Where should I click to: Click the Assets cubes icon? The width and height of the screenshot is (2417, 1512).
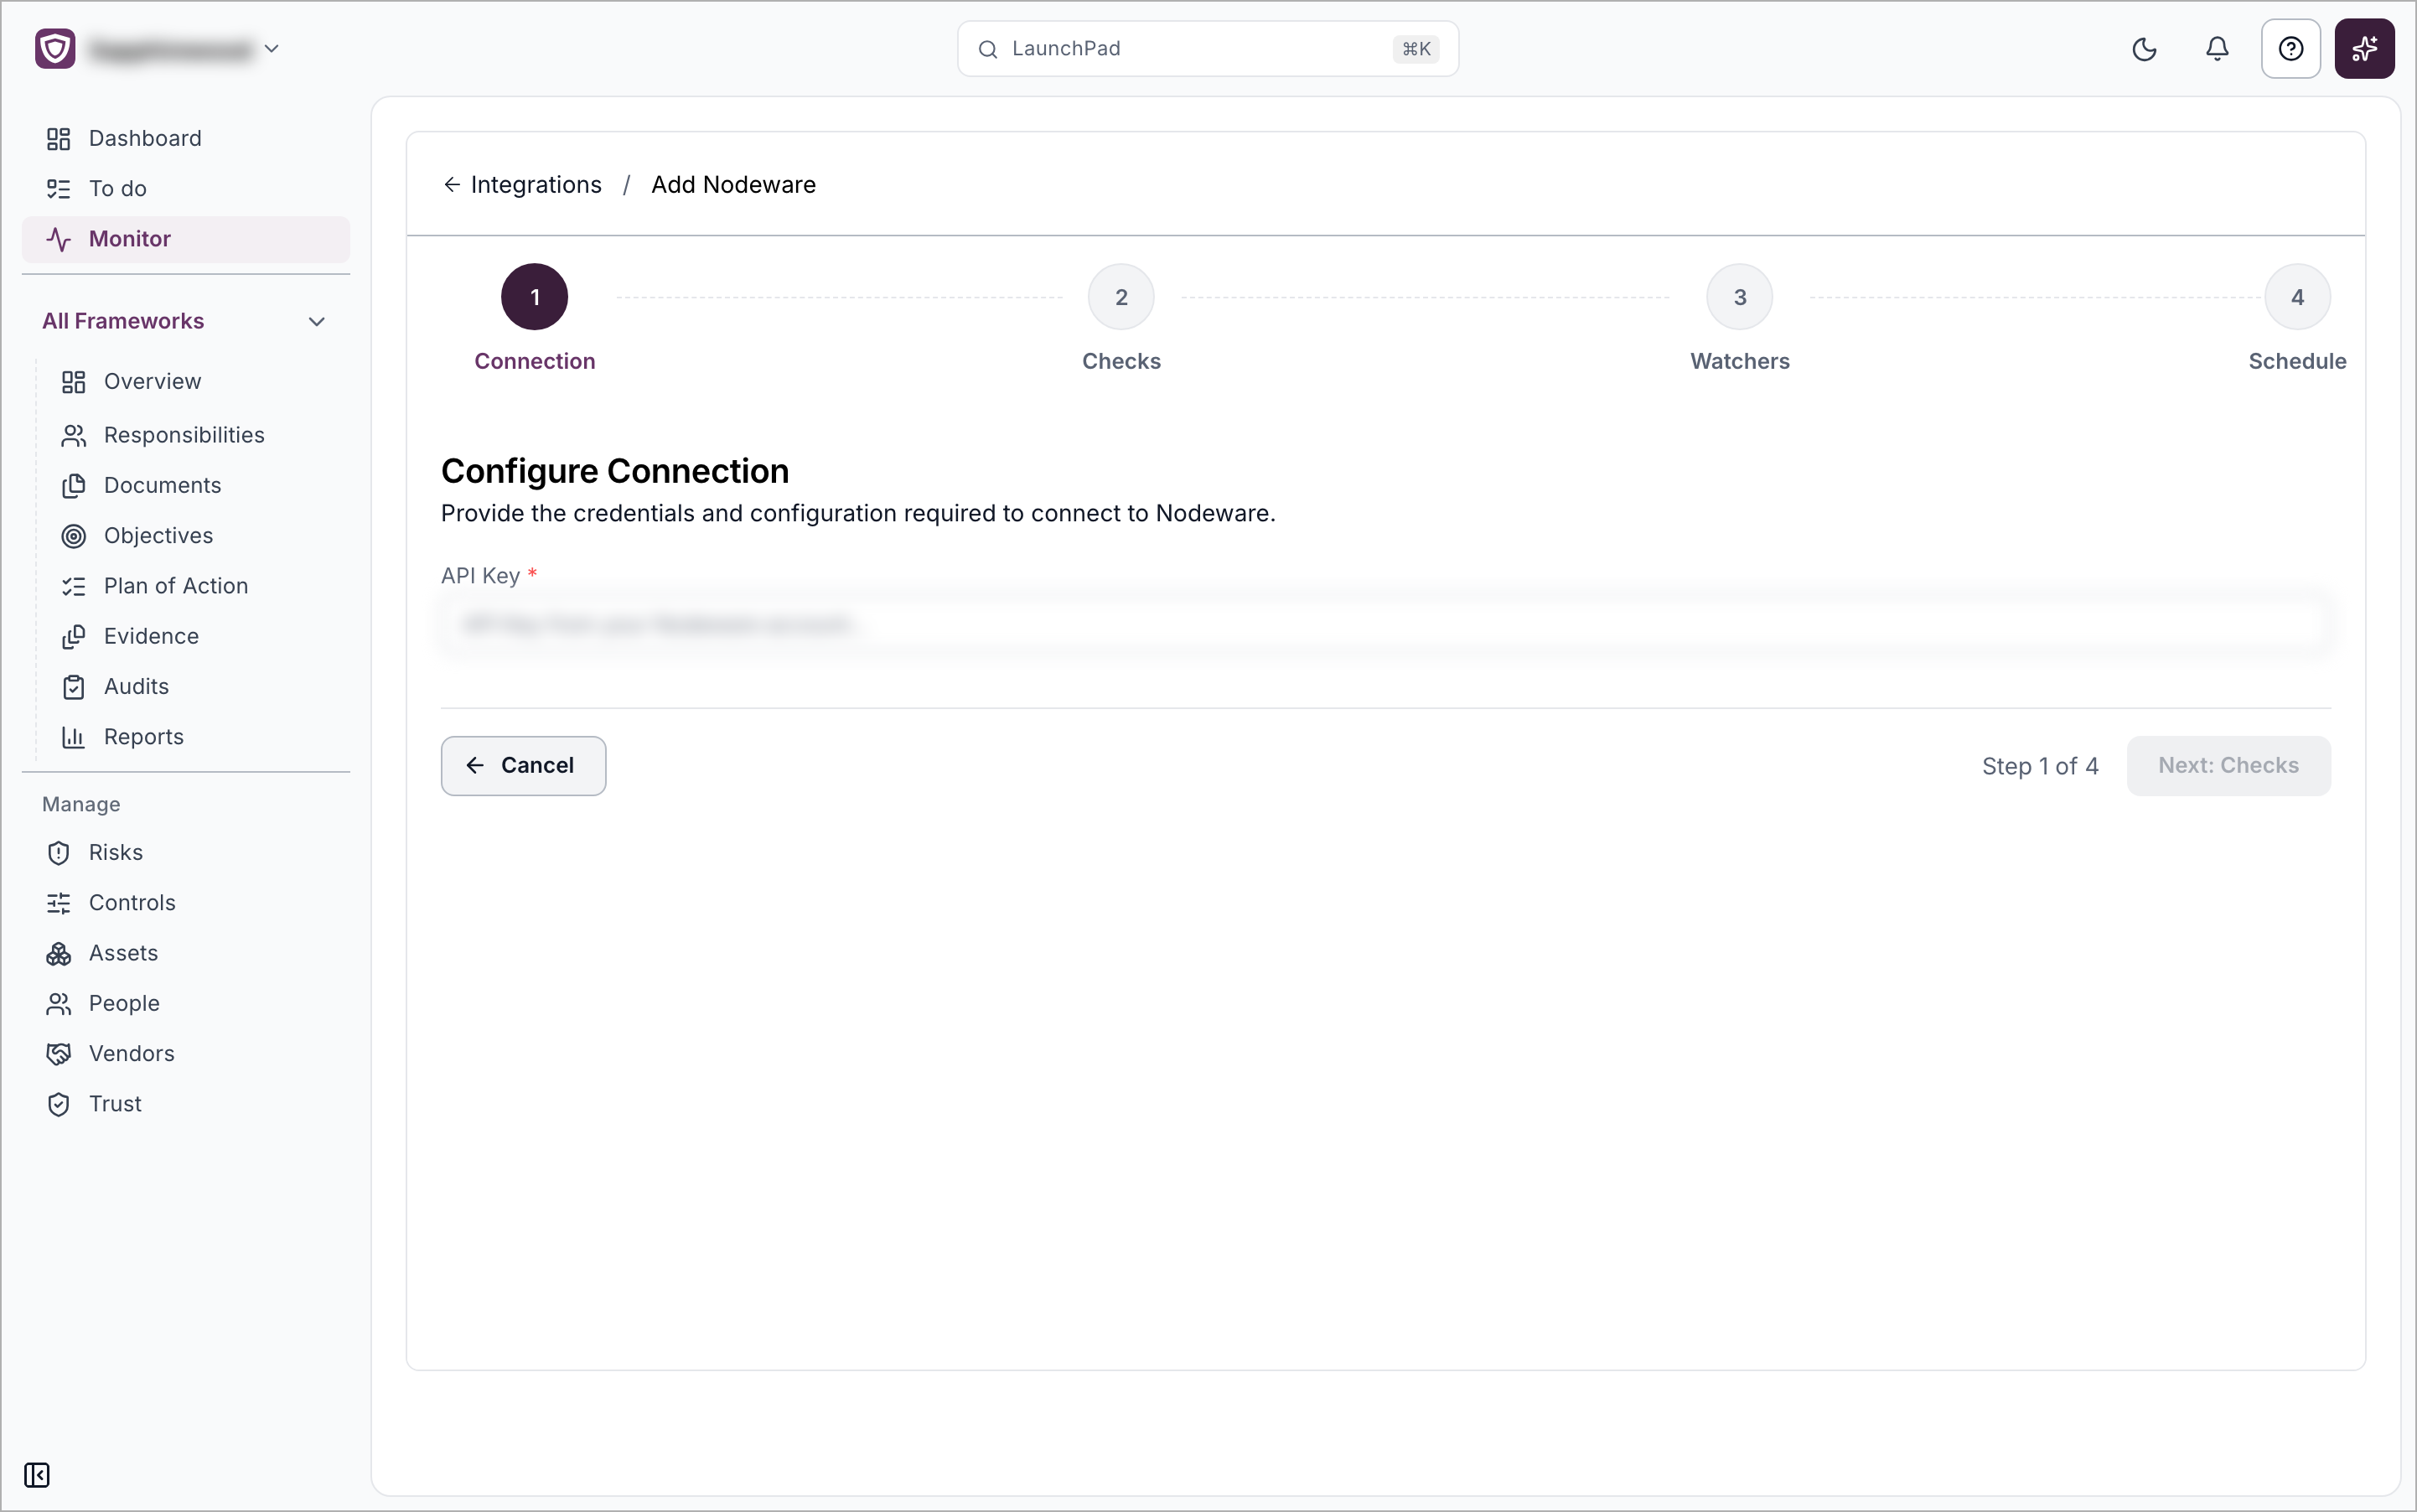pos(58,954)
